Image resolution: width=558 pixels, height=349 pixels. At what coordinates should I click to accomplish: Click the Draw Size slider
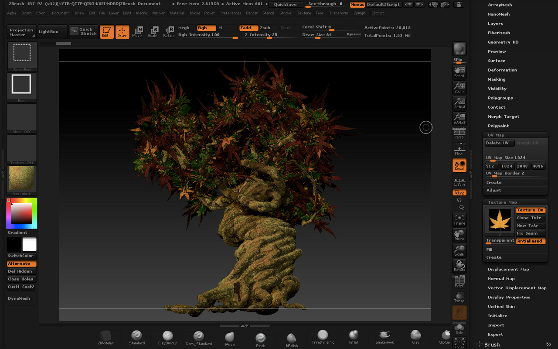[331, 35]
